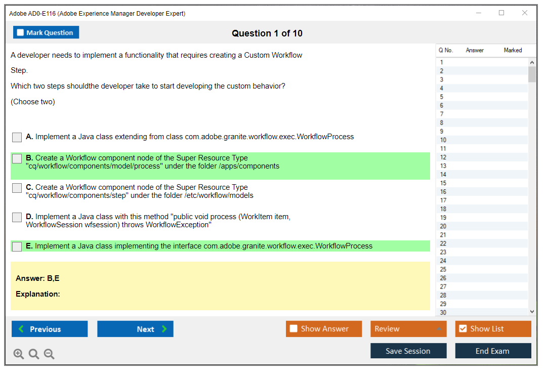Enable the Show Answer checkbox
544x372 pixels.
tap(294, 329)
